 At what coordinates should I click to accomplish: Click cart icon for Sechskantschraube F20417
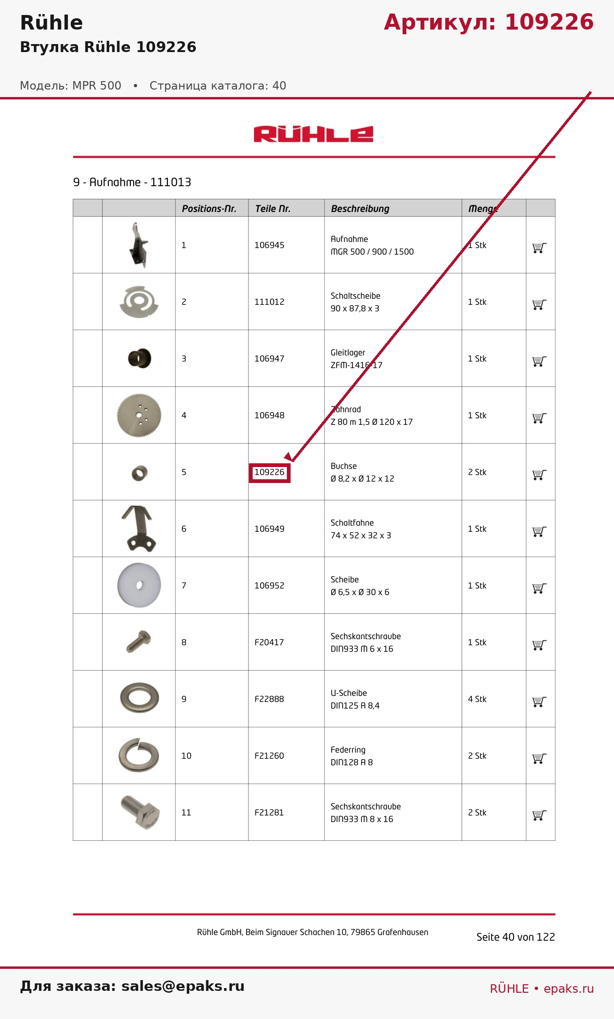[x=539, y=645]
